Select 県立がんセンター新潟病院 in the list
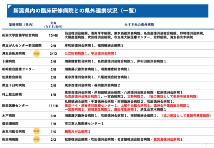Image resolution: width=214 pixels, height=148 pixels. (x=22, y=46)
